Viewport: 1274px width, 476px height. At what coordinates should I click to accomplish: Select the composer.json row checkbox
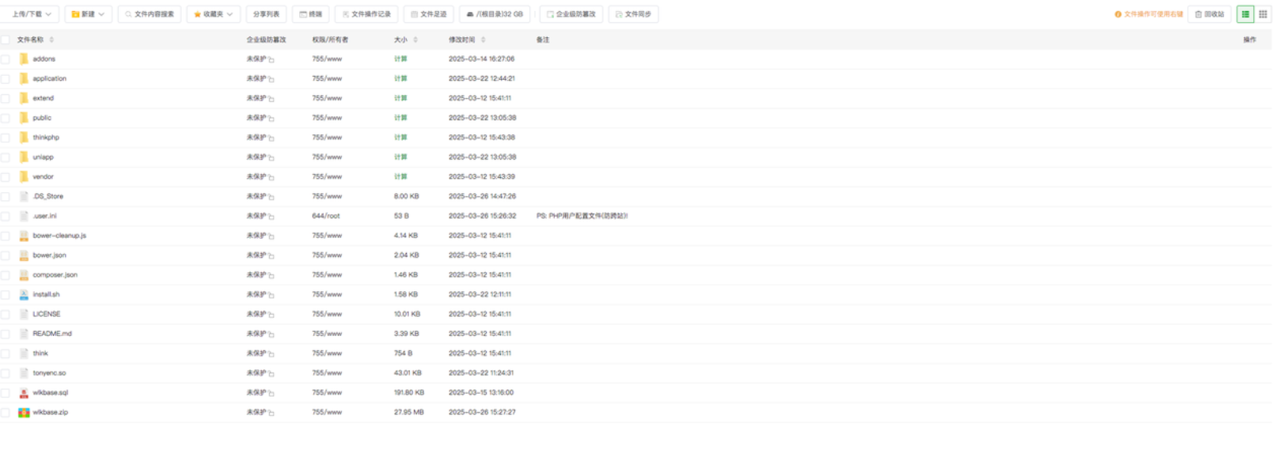click(x=6, y=275)
